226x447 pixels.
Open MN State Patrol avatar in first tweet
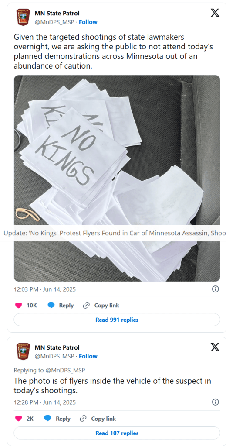[x=22, y=17]
